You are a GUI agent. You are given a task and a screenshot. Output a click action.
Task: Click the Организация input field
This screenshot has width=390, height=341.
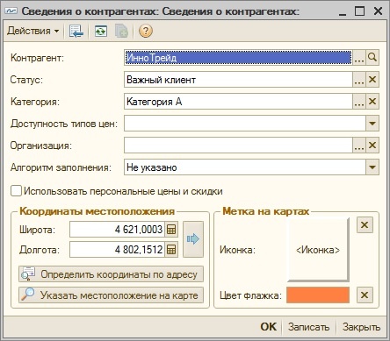[x=238, y=146]
